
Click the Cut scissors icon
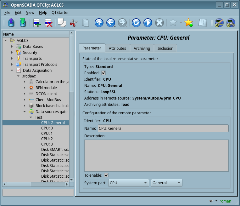(73, 23)
